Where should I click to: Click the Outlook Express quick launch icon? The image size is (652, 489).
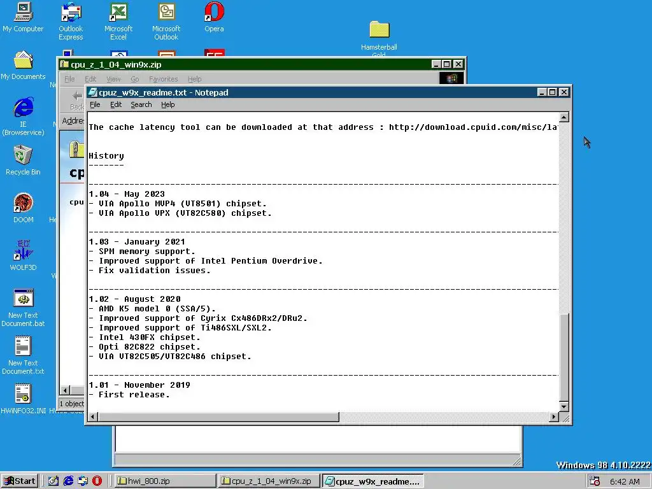(82, 481)
